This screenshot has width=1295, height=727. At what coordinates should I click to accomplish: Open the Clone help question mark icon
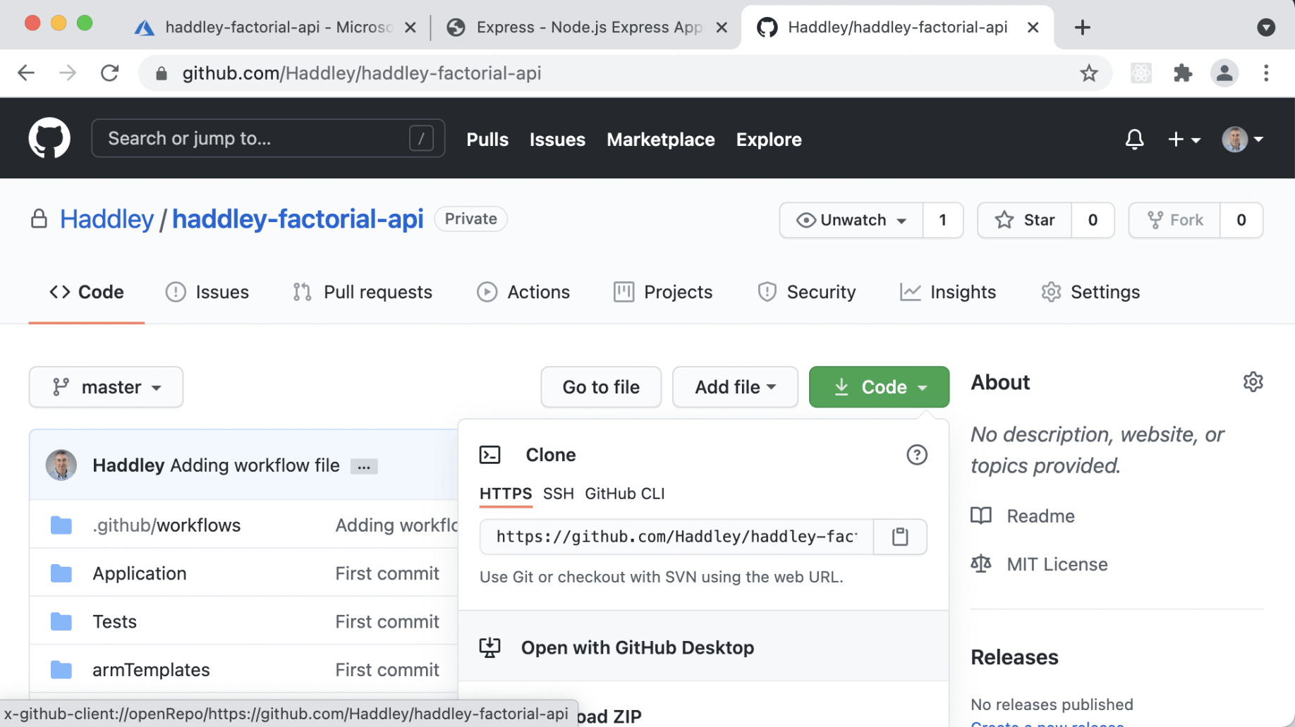[x=916, y=455]
